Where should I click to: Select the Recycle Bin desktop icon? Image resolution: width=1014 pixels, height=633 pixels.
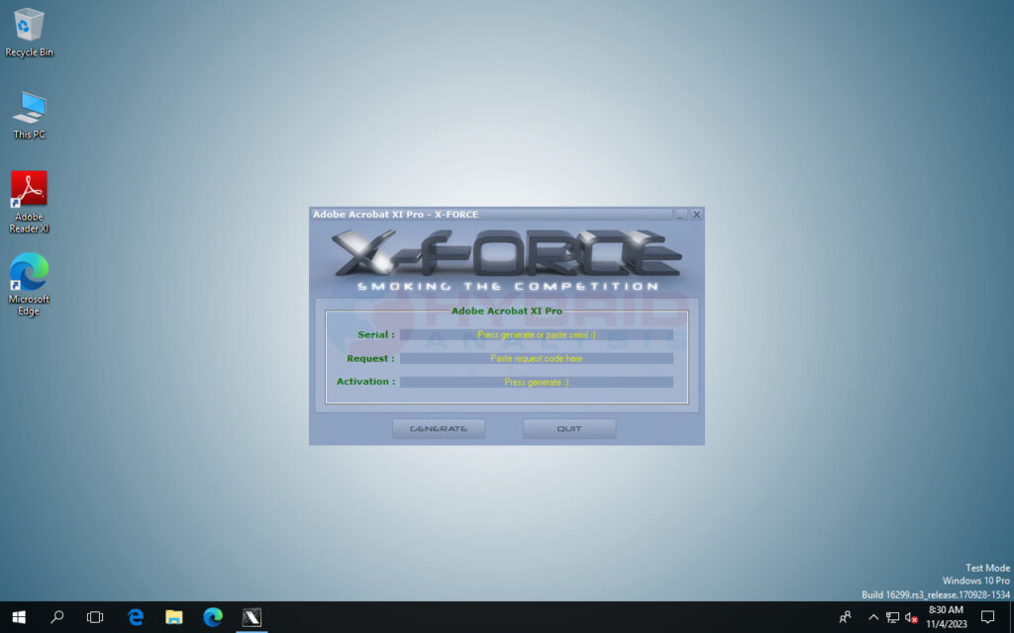coord(29,33)
